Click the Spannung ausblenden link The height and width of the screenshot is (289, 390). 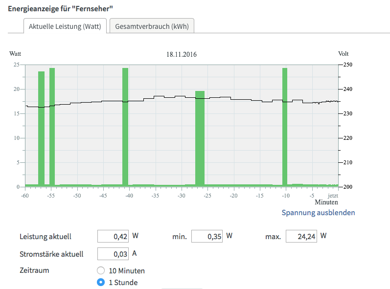(318, 213)
